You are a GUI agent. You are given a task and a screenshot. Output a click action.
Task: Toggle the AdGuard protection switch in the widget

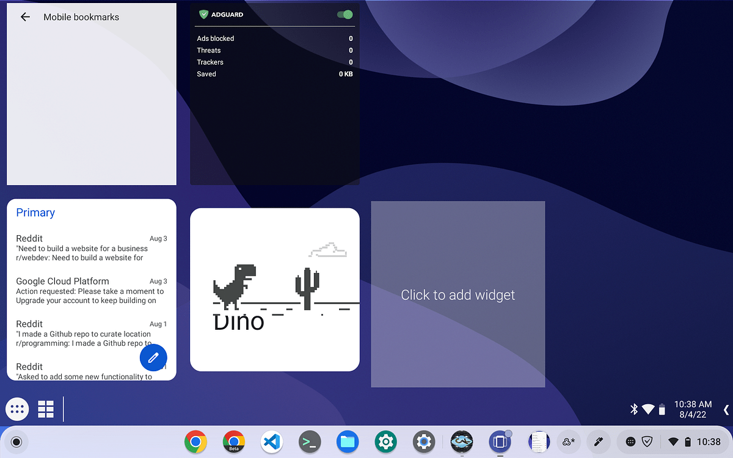pyautogui.click(x=346, y=14)
